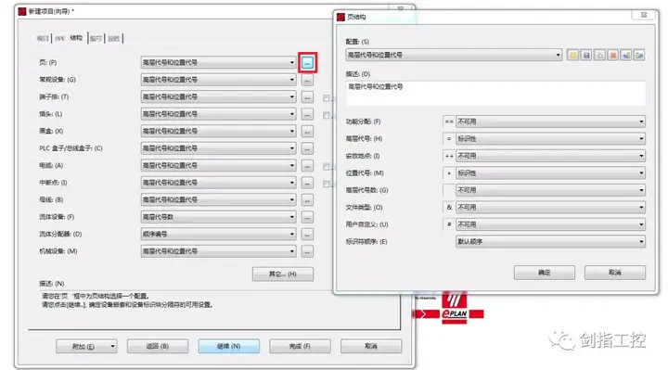This screenshot has width=668, height=370.
Task: Expand the 文件类型 (O) dropdown
Action: pos(550,208)
